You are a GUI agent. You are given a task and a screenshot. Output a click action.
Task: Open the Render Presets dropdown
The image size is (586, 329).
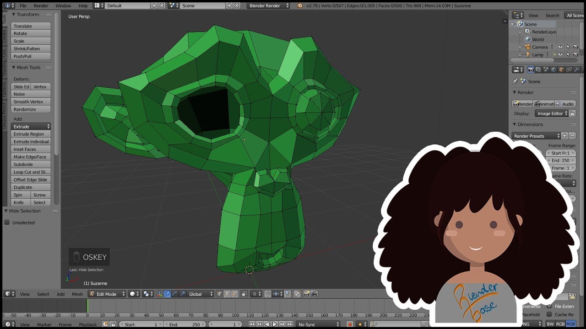536,136
